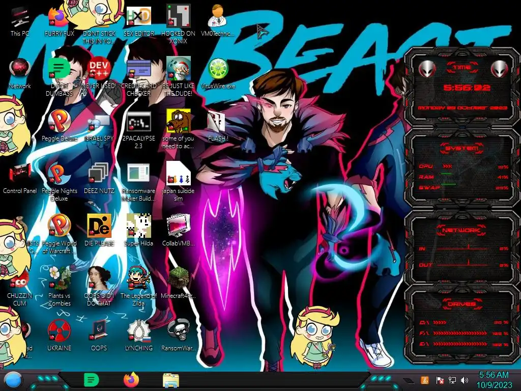Launch the CHUZZIN CUM shortcut
Image resolution: width=521 pixels, height=391 pixels.
pos(20,288)
